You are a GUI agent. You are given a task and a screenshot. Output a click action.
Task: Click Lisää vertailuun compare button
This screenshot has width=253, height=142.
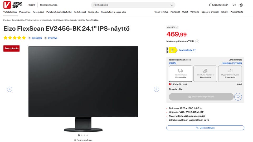[x=205, y=128]
